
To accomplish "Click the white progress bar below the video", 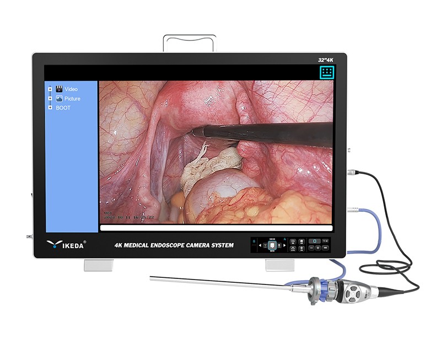I will (216, 228).
